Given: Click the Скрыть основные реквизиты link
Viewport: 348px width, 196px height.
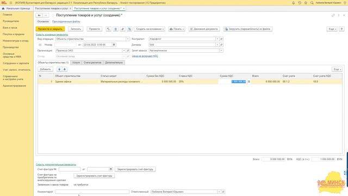Looking at the screenshot, I should click(52, 35).
